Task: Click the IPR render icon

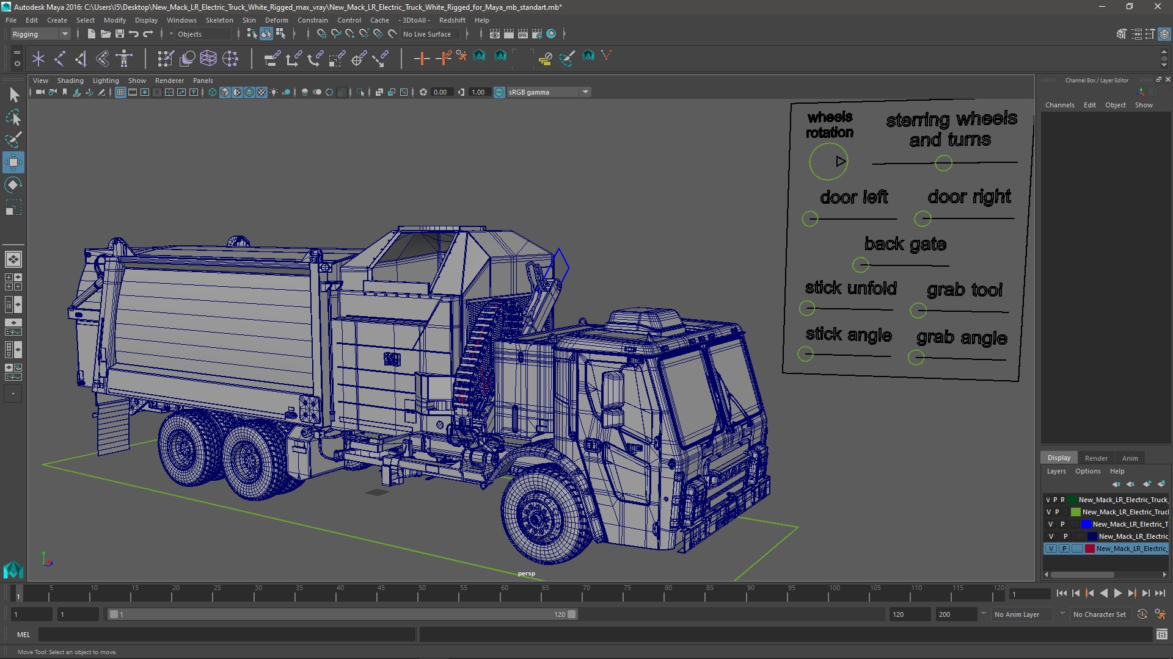Action: pos(522,34)
